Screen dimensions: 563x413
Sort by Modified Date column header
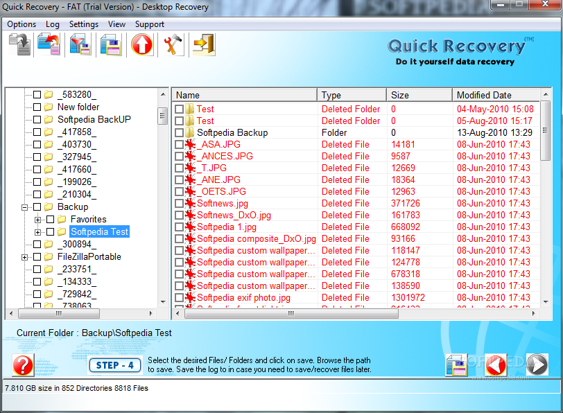(496, 95)
